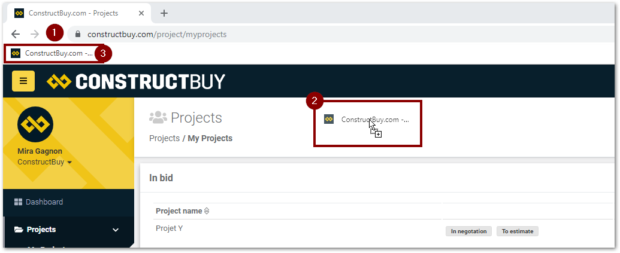Viewport: 620px width, 253px height.
Task: Open a new browser tab
Action: [x=164, y=13]
